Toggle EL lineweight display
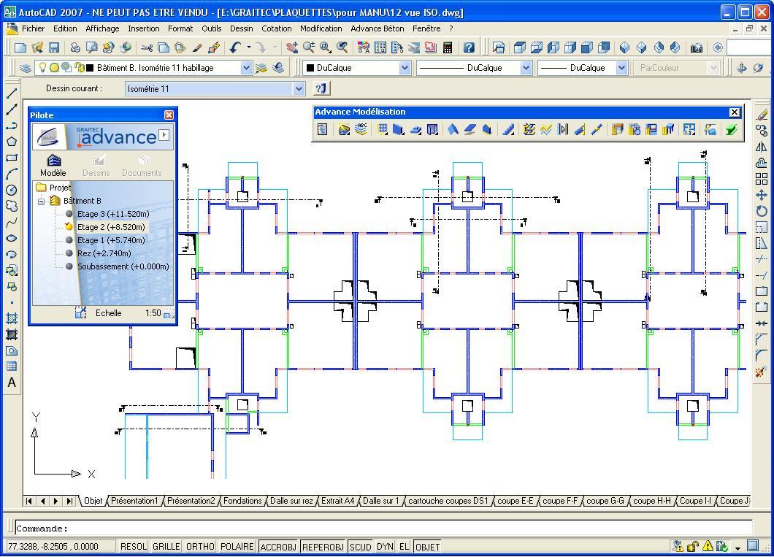This screenshot has height=557, width=774. pyautogui.click(x=404, y=547)
